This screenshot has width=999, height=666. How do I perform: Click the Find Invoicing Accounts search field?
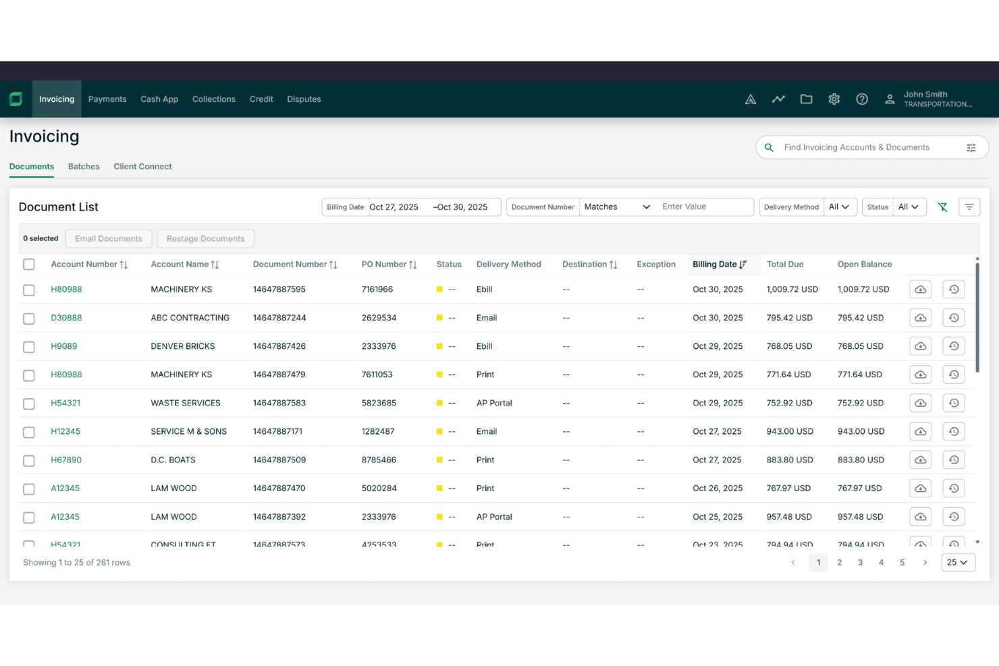point(872,147)
